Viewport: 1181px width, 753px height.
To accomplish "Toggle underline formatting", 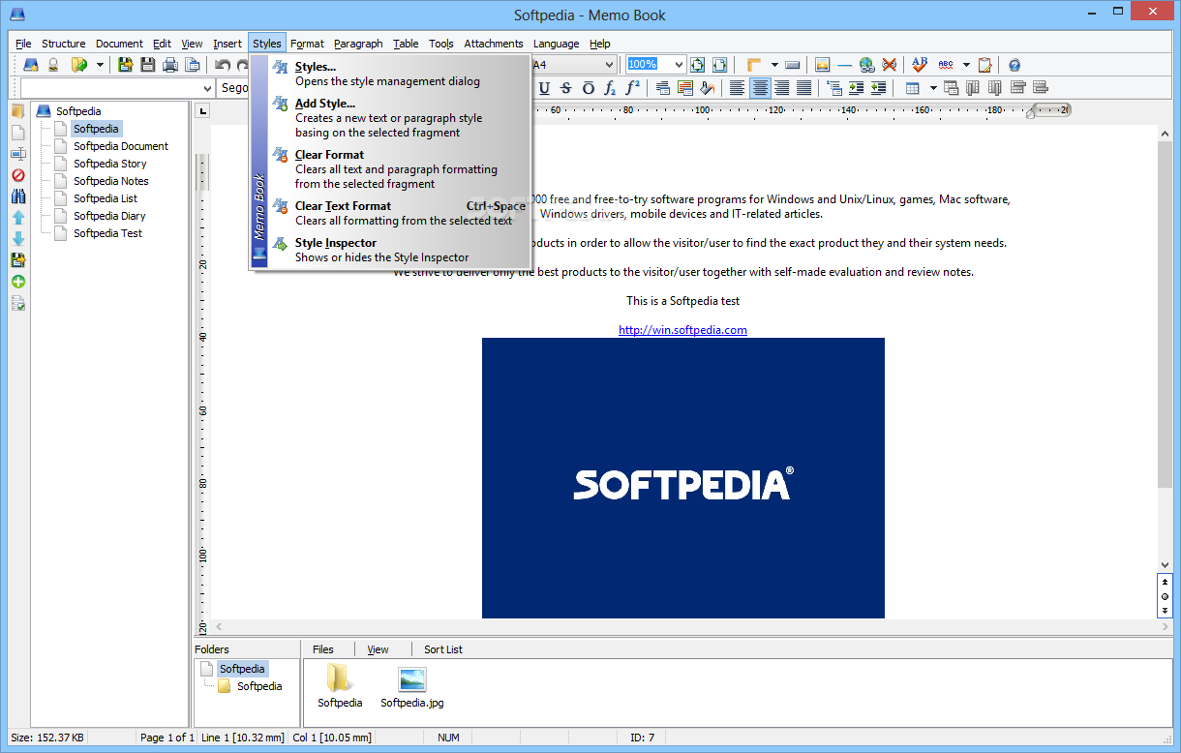I will coord(544,88).
